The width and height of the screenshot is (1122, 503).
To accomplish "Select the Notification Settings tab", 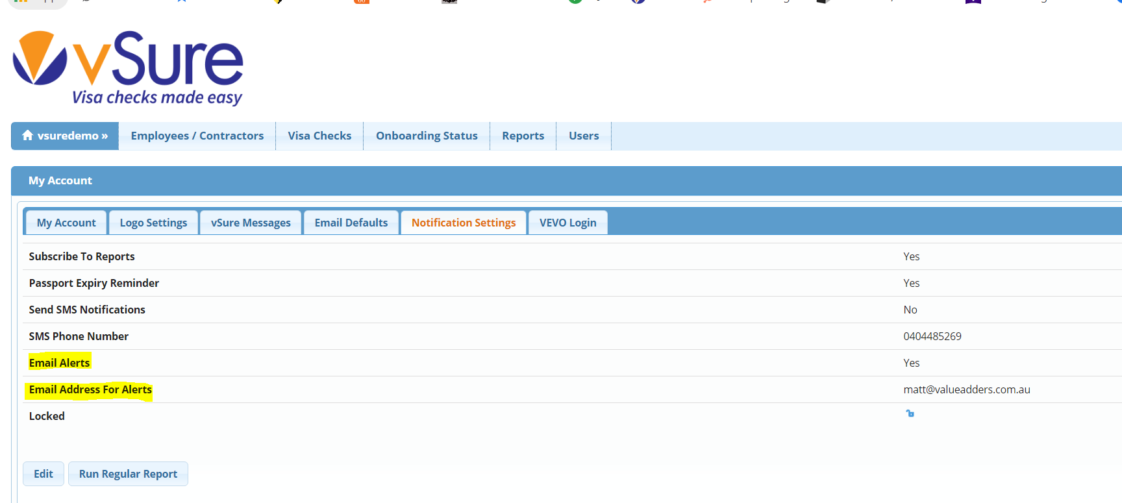I will click(x=464, y=223).
